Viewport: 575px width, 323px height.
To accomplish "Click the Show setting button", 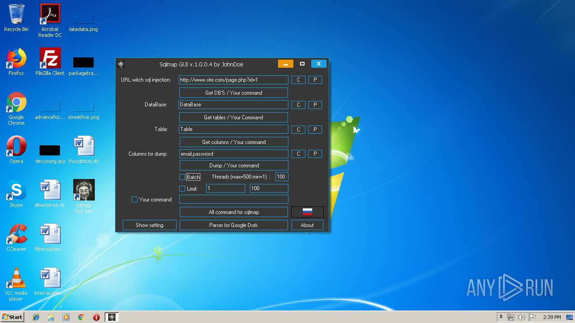I will pyautogui.click(x=150, y=225).
